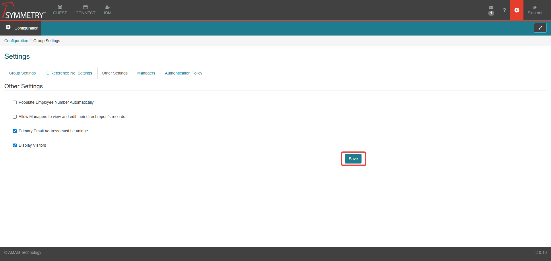551x261 pixels.
Task: Open the IDM module
Action: pos(108,10)
